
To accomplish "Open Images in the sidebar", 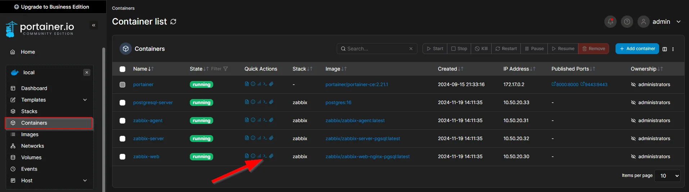I will (30, 134).
